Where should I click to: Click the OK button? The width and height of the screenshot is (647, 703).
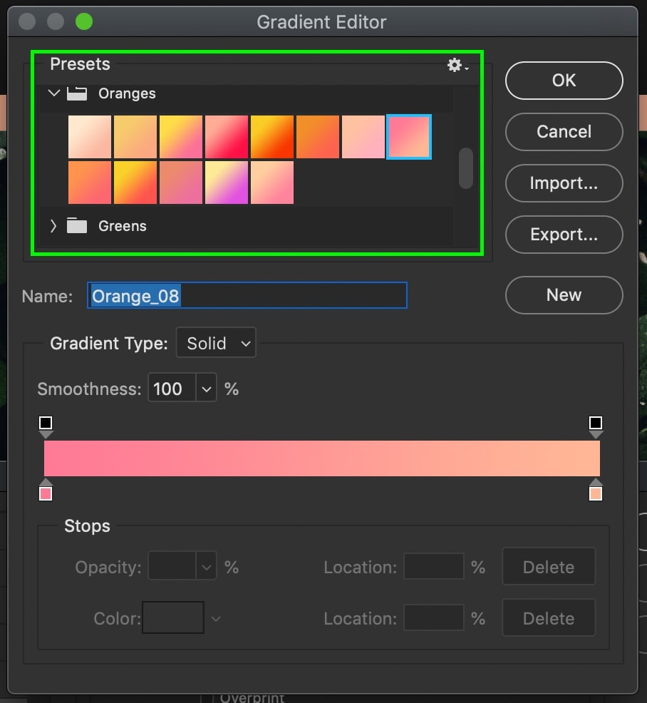pyautogui.click(x=564, y=81)
